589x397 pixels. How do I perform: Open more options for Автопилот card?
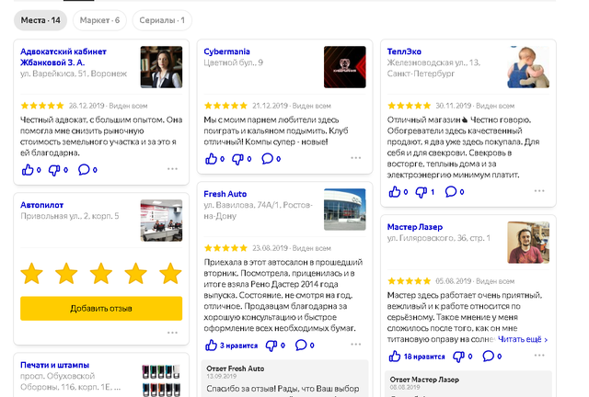172,333
